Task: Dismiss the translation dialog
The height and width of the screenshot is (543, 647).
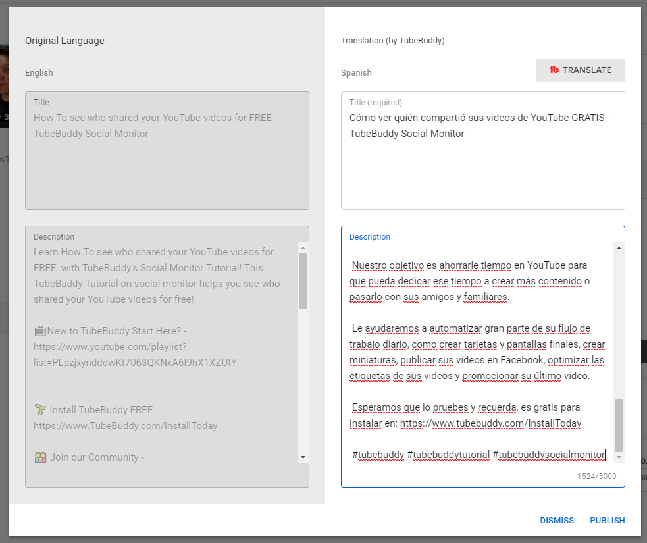Action: [557, 521]
